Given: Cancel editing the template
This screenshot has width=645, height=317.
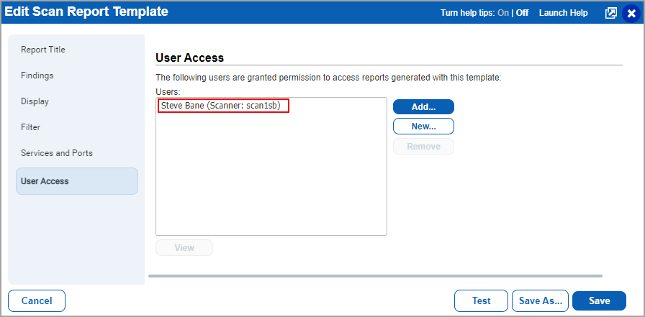Looking at the screenshot, I should (x=37, y=300).
